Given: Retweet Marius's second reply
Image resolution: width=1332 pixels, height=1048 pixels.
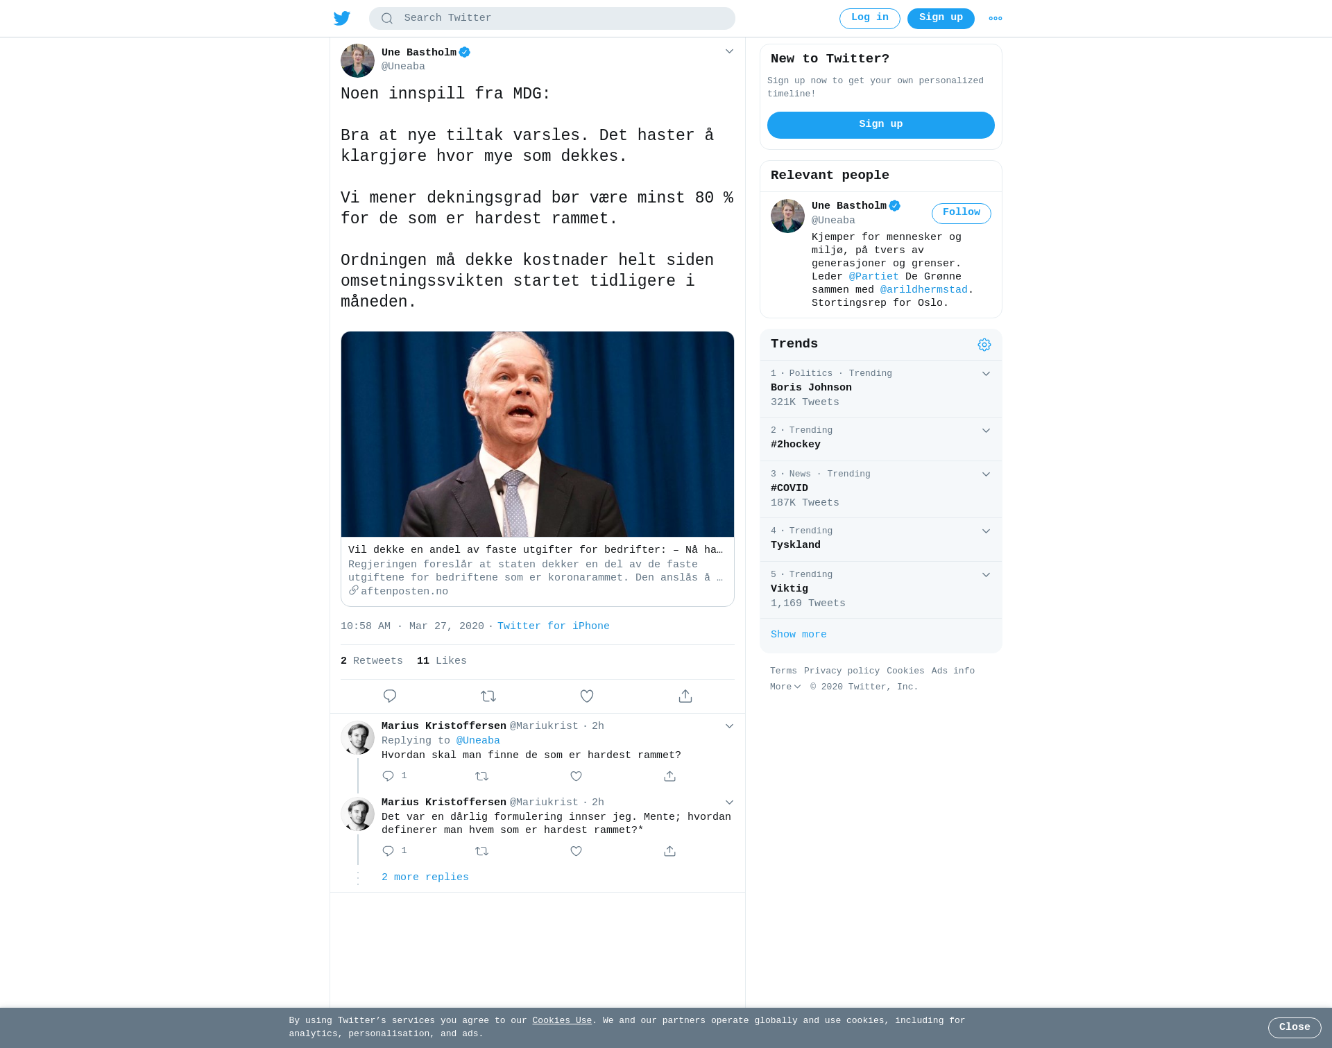Looking at the screenshot, I should click(482, 851).
